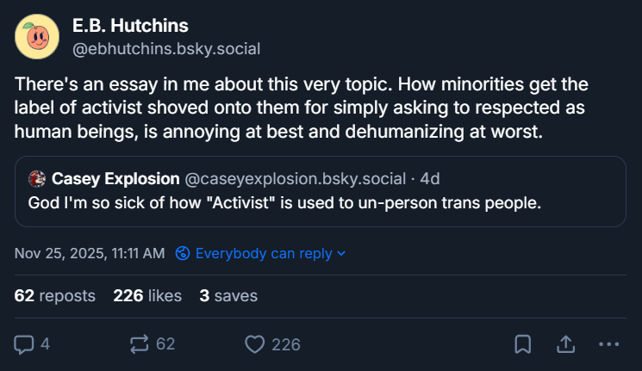Screen dimensions: 642x371
Task: Click the quoted post's 4d timestamp
Action: point(429,179)
